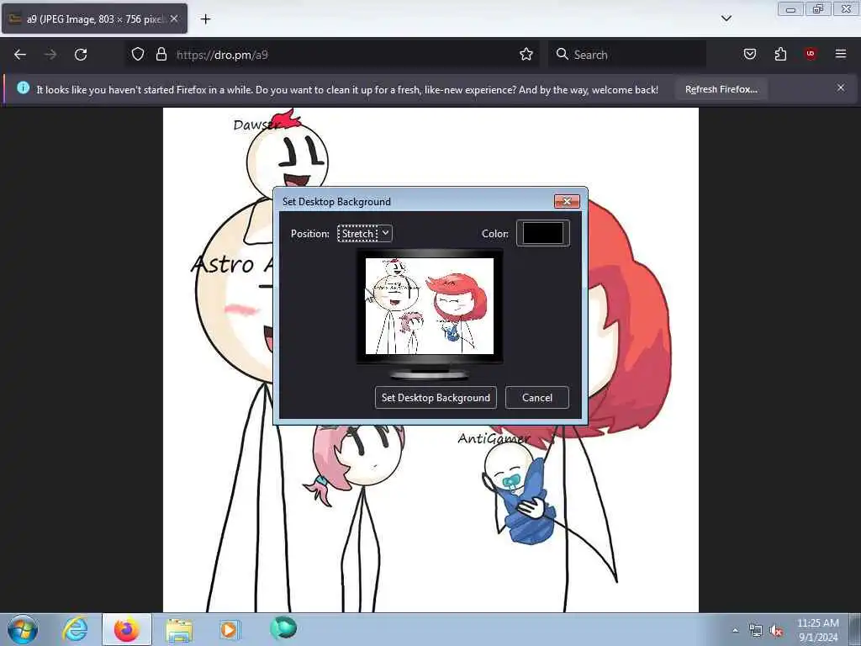Bookmark this page with the star
Screen dimensions: 861x646
point(526,55)
